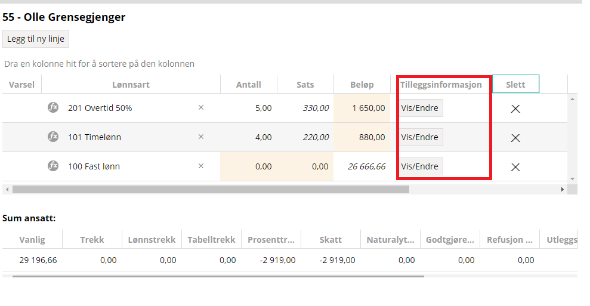The image size is (590, 306).
Task: Delete the 201 Overtid 50% row
Action: pos(515,109)
